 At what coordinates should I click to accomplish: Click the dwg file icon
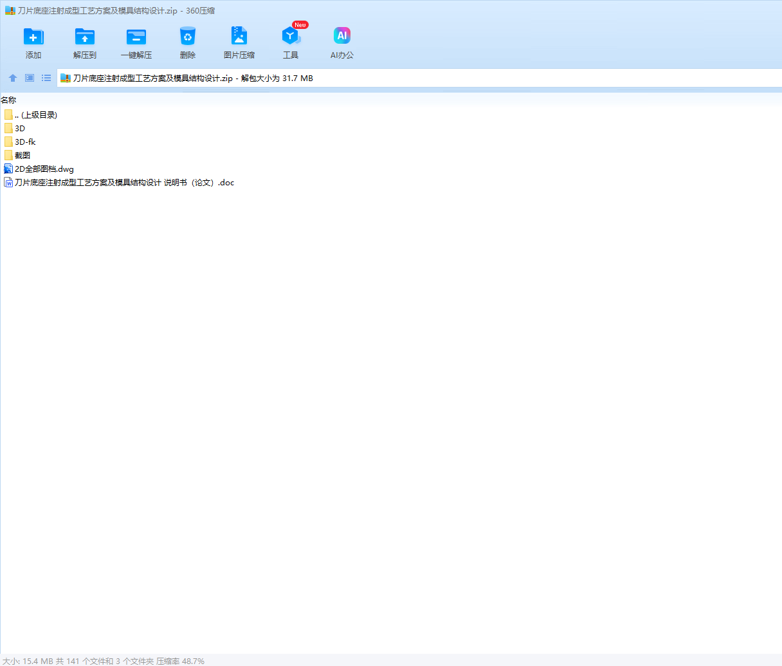8,169
